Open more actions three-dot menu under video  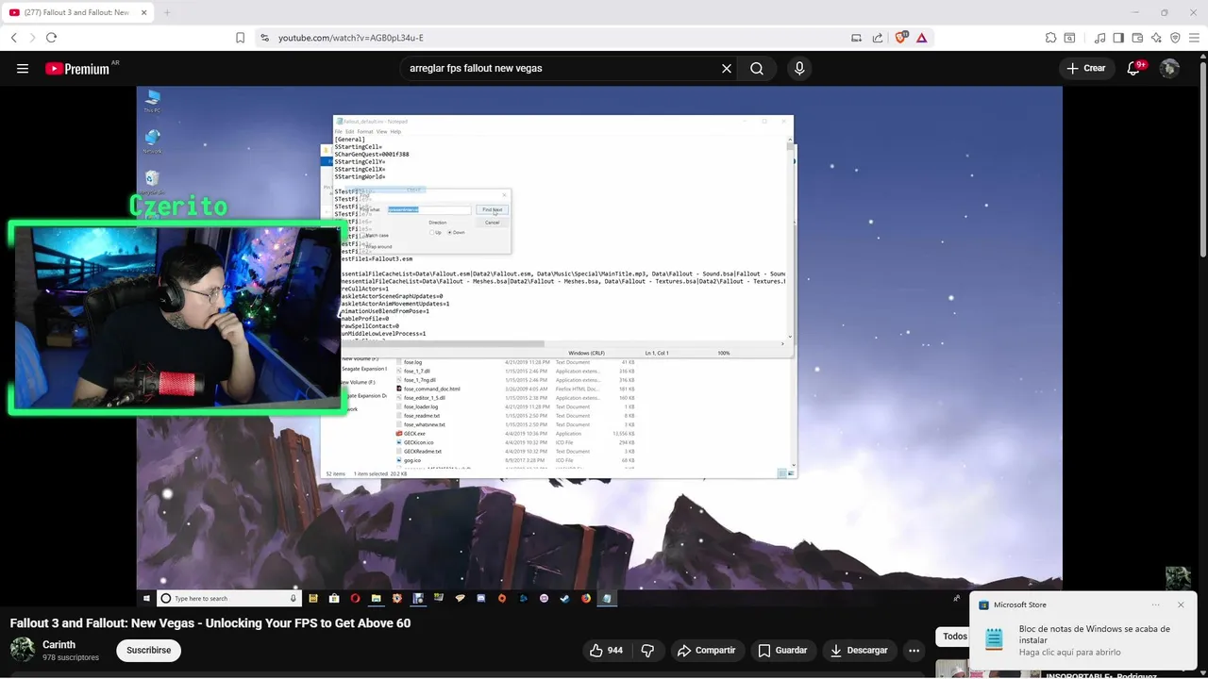(x=914, y=650)
